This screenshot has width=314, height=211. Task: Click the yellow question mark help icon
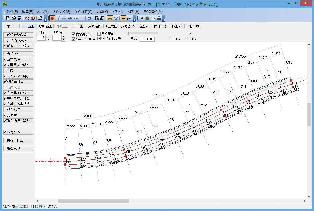(141, 19)
